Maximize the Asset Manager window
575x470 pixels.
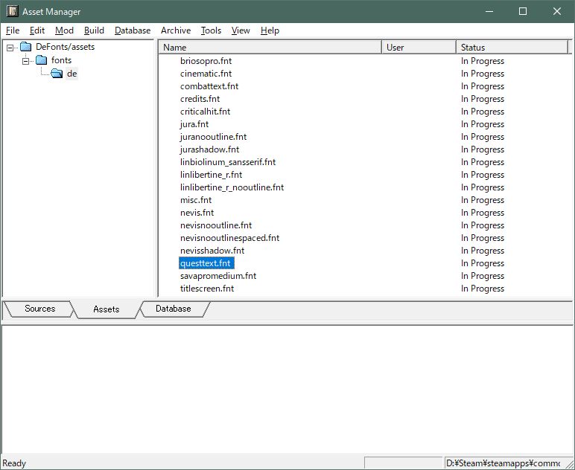pos(523,11)
